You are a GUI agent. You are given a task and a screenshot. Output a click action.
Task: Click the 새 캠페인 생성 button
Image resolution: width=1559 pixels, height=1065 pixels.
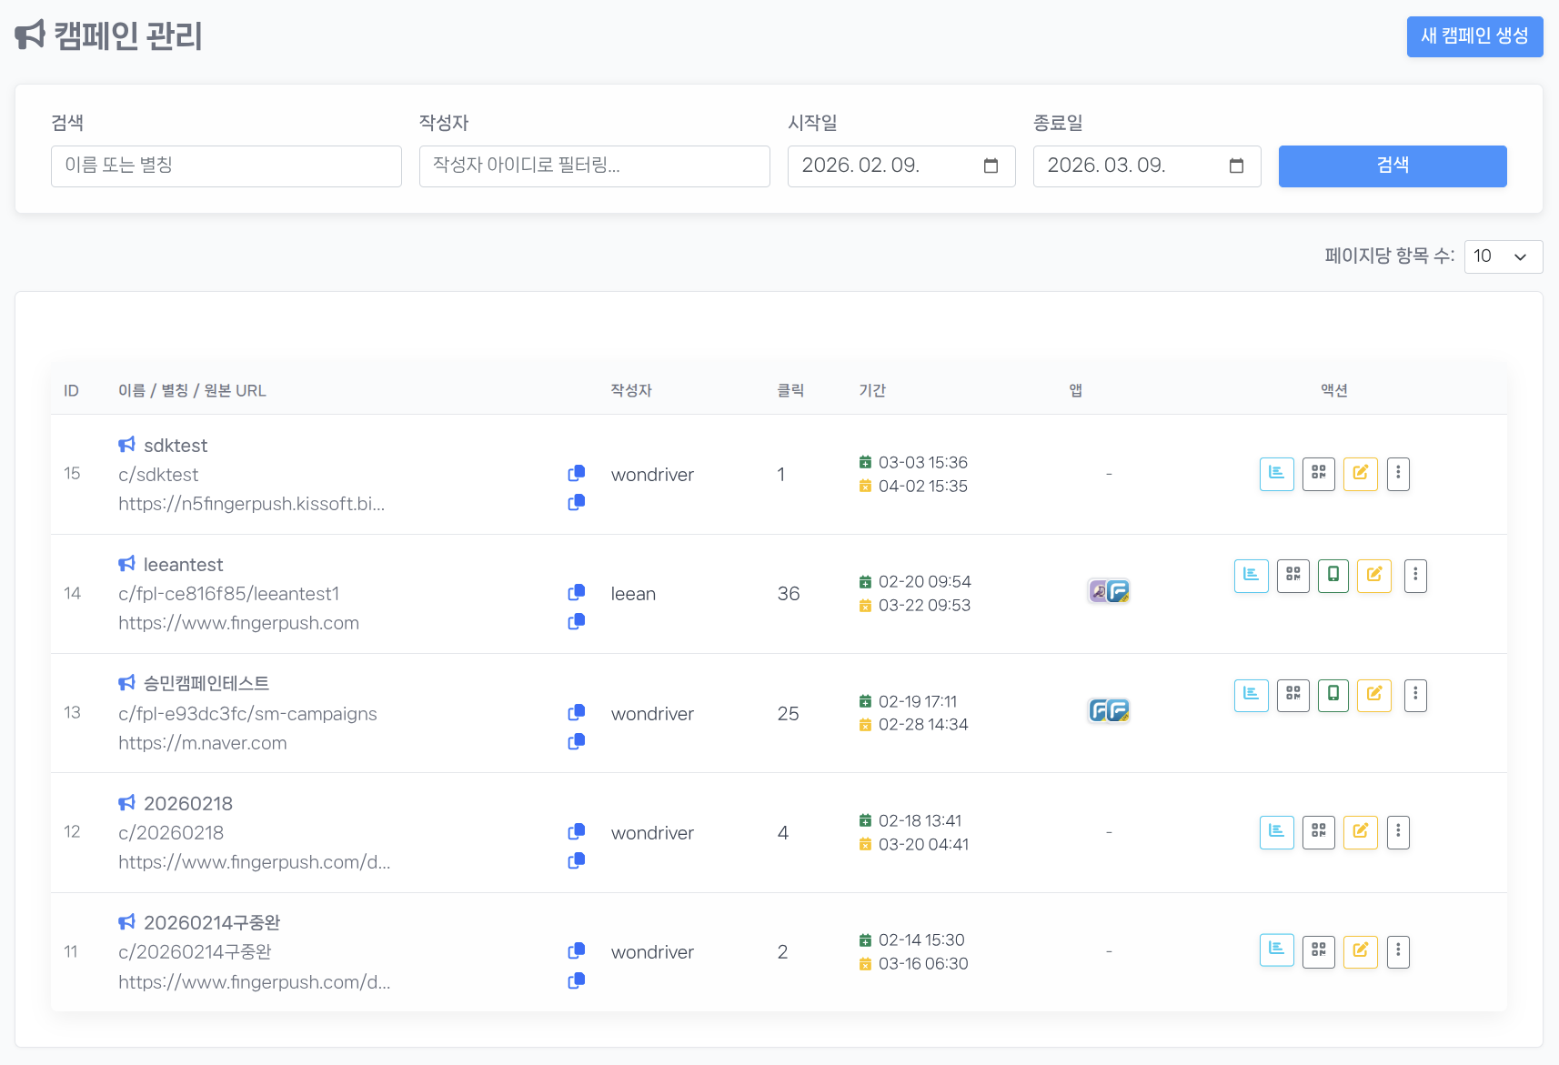point(1474,36)
